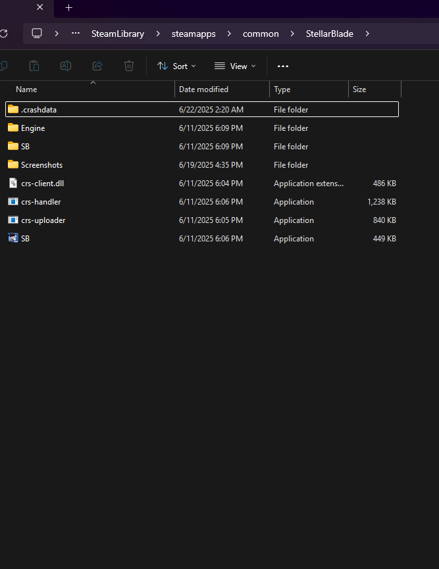
Task: Click the Rename toolbar icon
Action: (66, 66)
